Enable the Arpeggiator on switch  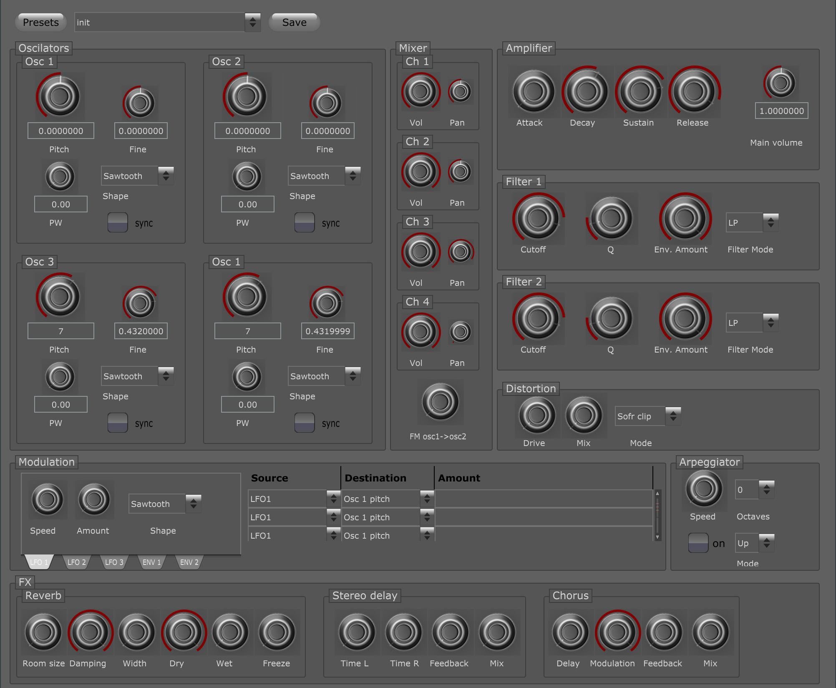click(x=698, y=543)
